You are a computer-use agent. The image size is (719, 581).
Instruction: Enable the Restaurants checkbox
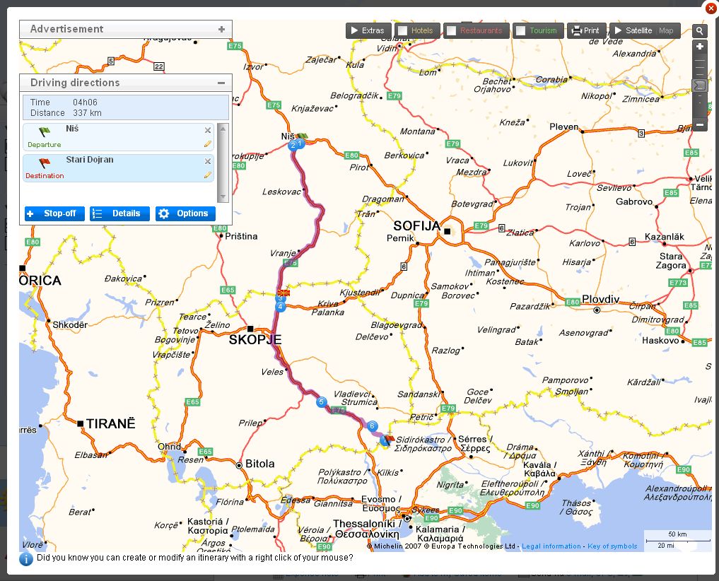[x=451, y=30]
